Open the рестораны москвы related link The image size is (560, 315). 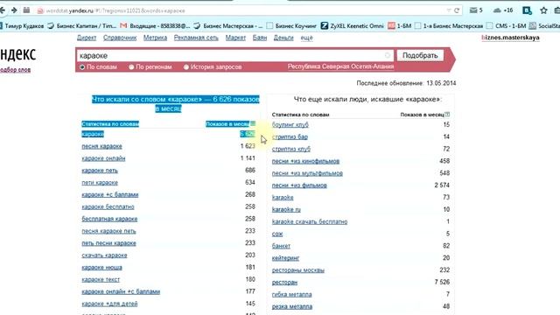pos(297,270)
